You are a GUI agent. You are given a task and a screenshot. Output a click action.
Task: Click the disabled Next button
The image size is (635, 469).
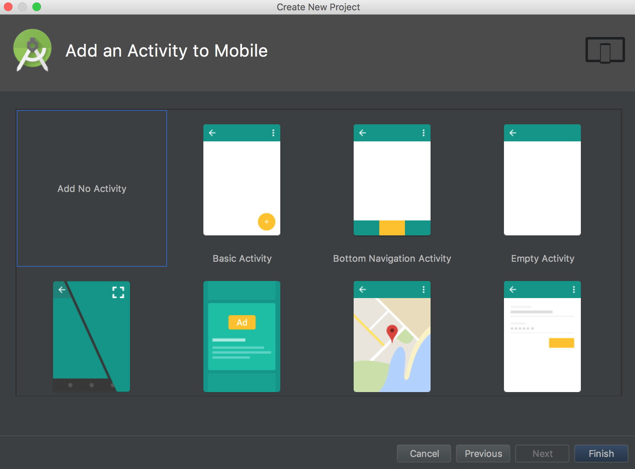(x=542, y=453)
